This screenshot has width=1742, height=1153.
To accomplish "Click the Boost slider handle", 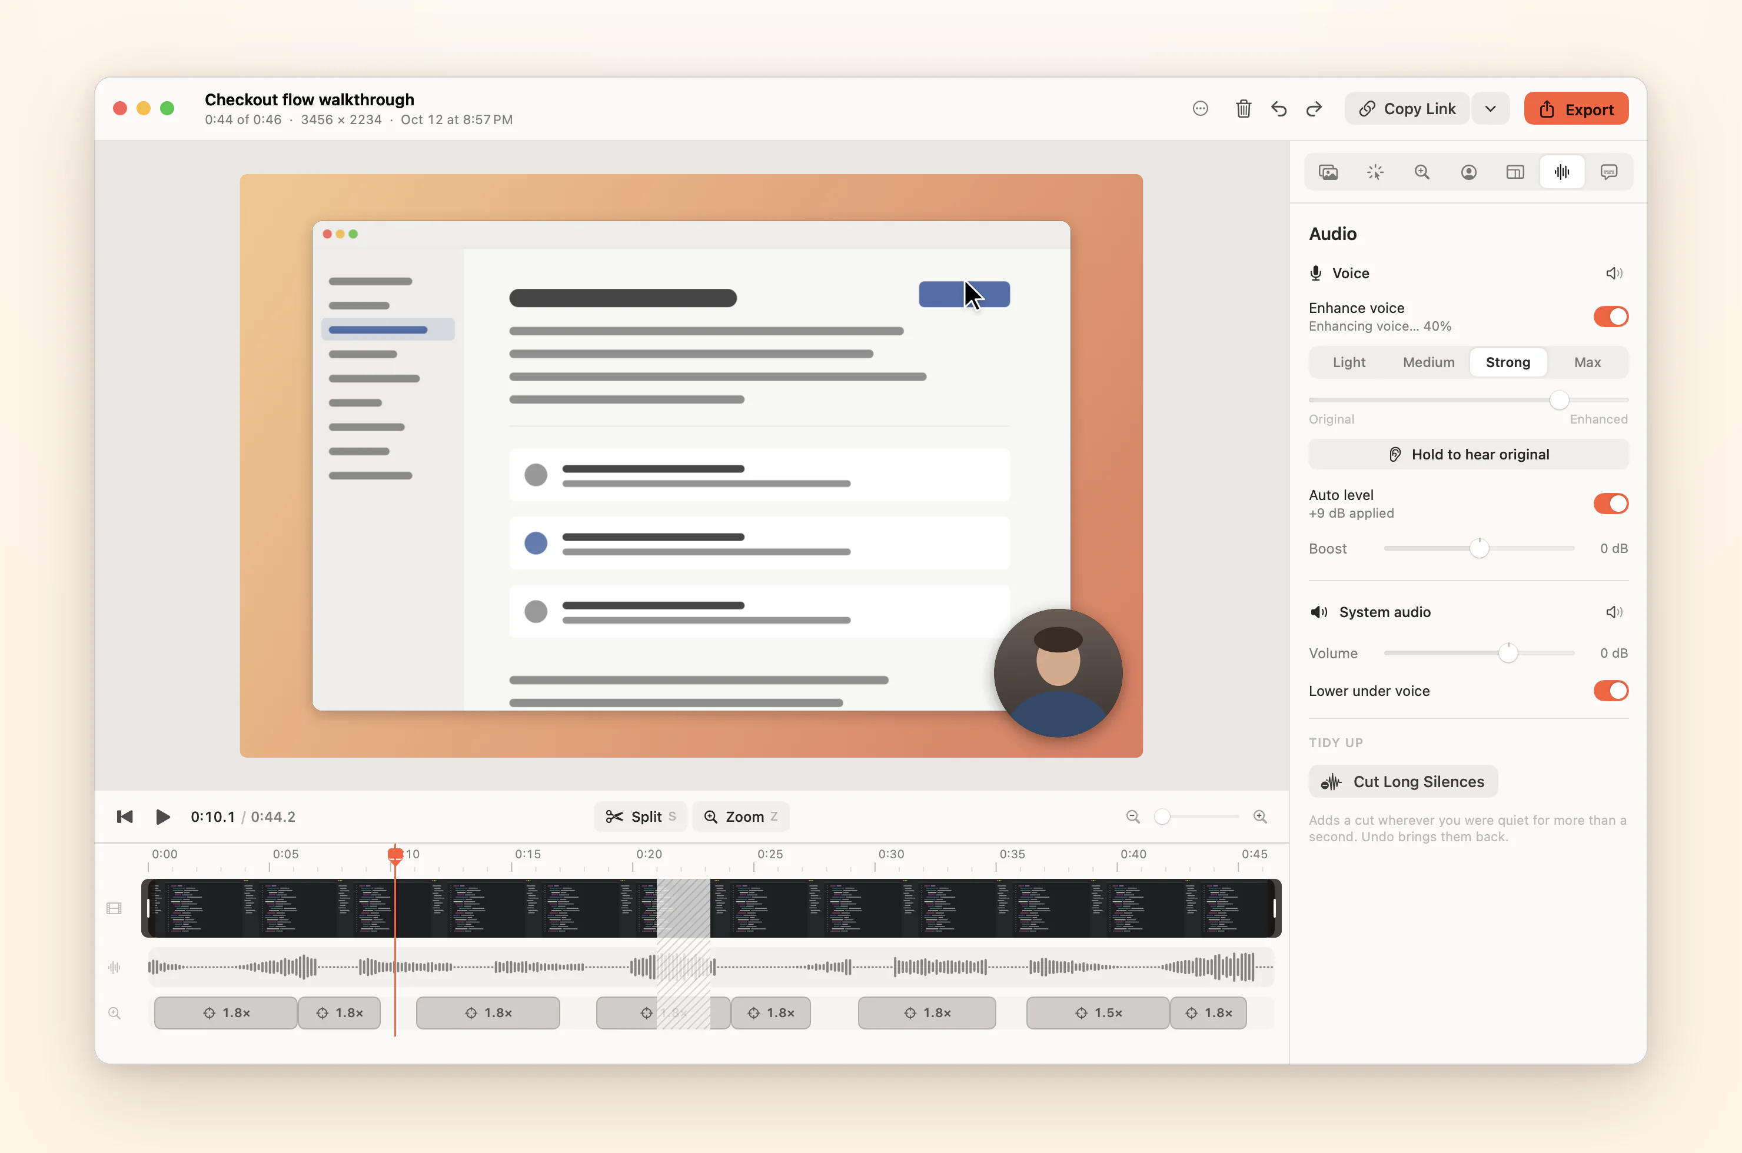I will coord(1478,548).
